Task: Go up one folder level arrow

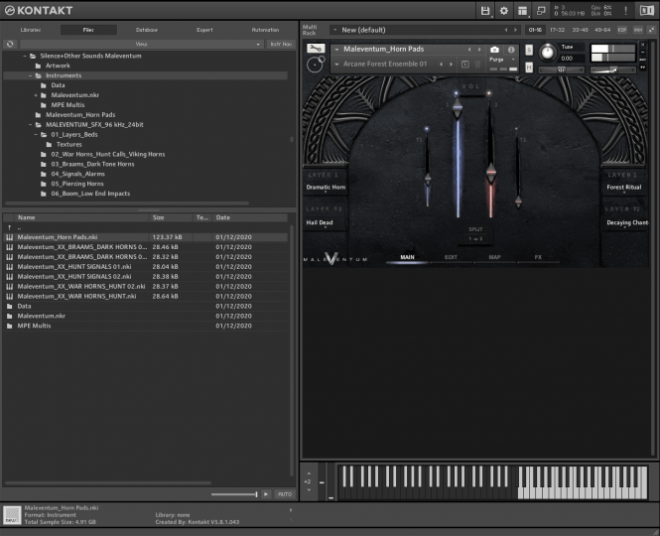Action: (x=9, y=227)
